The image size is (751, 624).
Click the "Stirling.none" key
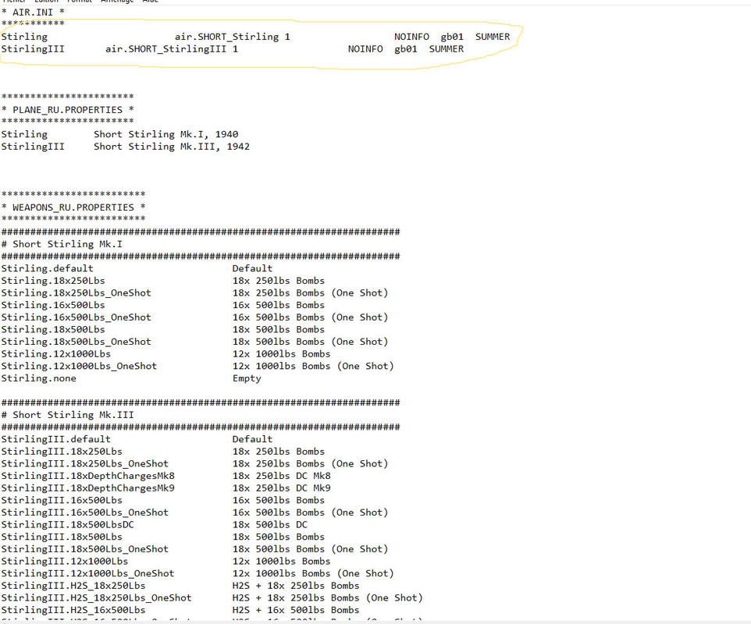click(39, 378)
